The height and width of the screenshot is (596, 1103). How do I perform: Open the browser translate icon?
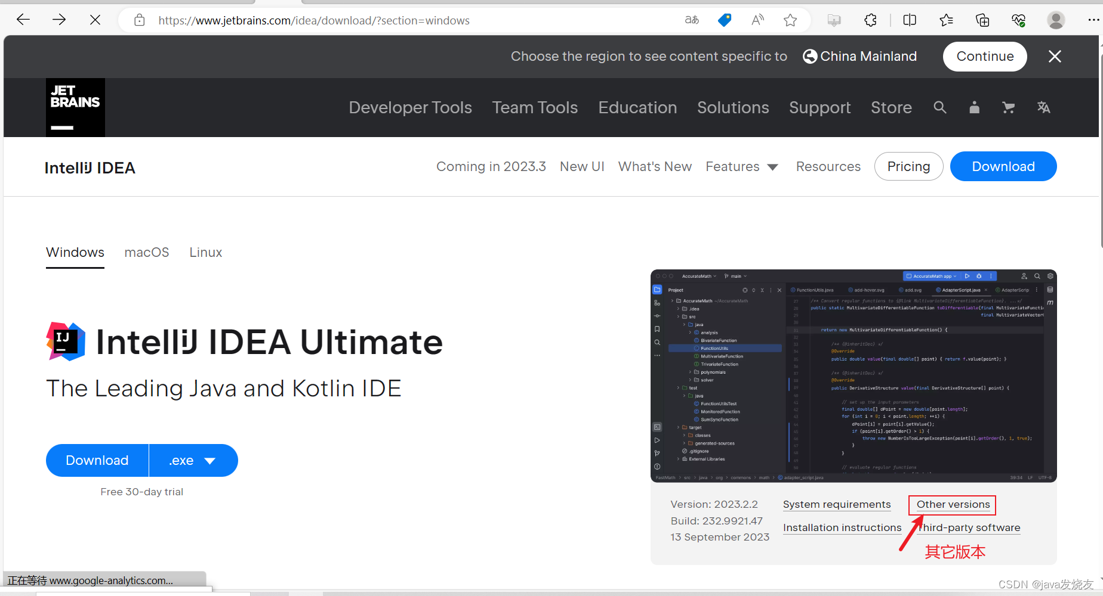(692, 20)
